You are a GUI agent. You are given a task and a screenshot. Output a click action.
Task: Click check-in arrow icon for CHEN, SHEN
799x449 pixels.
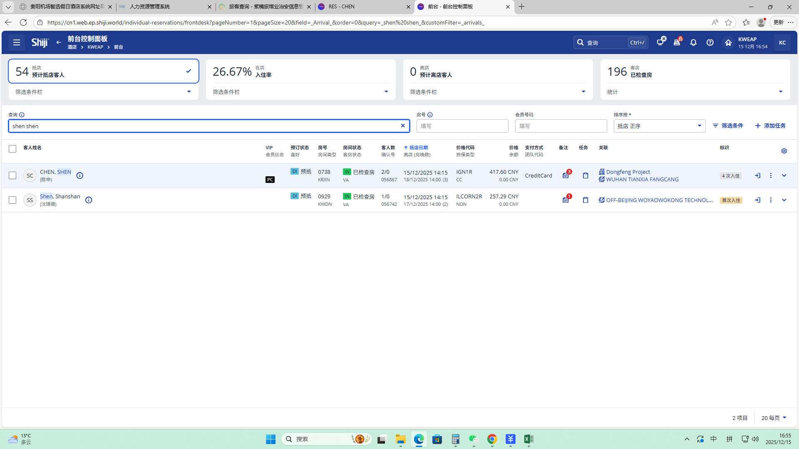[x=757, y=175]
